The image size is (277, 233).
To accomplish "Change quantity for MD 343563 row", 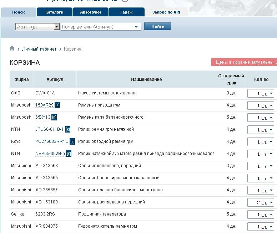I will click(261, 166).
